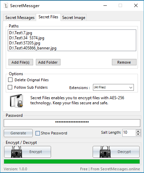Viewport: 144px width, 173px height.
Task: Open the Extensions (All Files) dropdown
Action: point(113,87)
